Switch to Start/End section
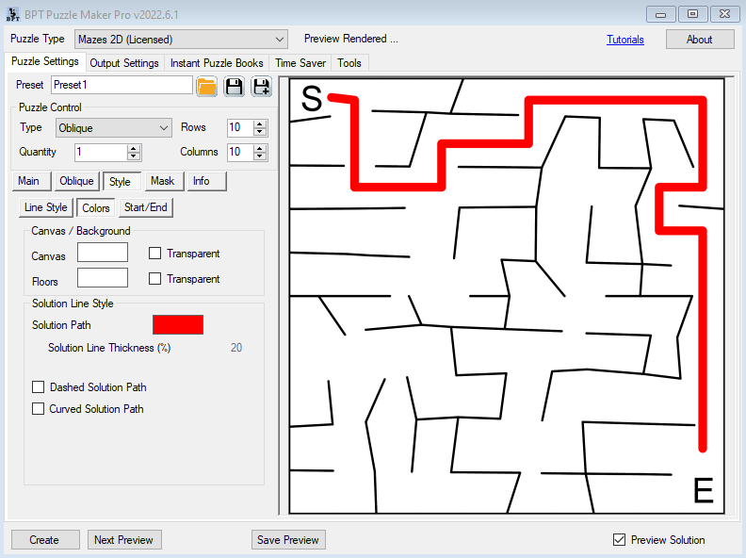This screenshot has height=558, width=746. pos(146,207)
